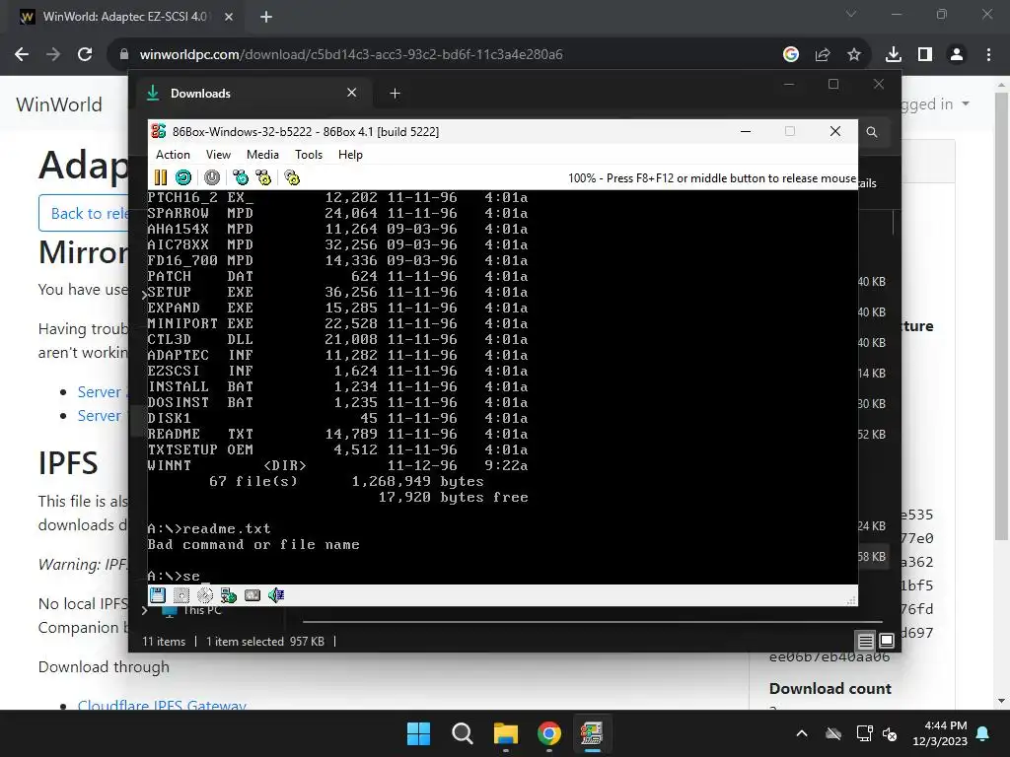
Task: Open 86Box from taskbar
Action: [x=592, y=733]
